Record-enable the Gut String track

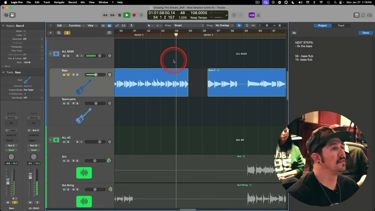point(77,190)
